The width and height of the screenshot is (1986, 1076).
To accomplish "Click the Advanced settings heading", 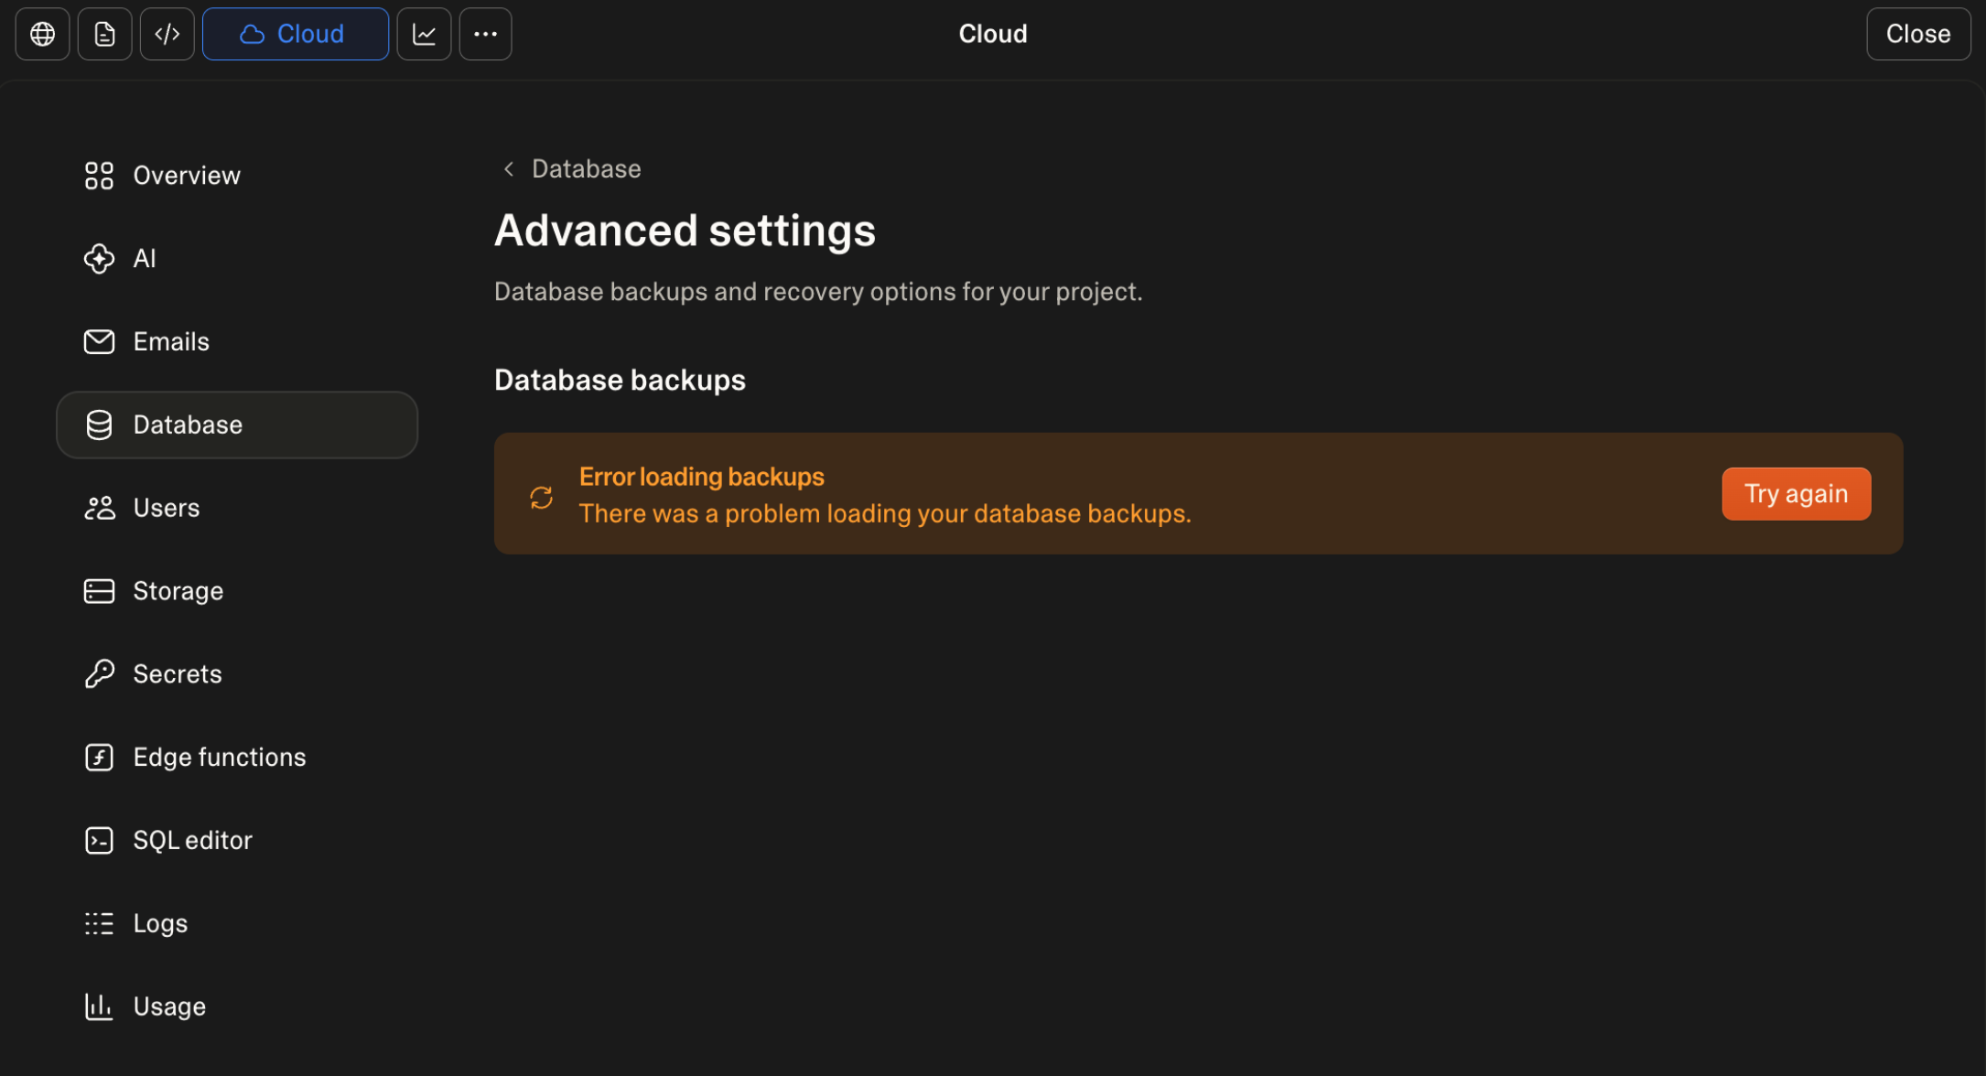I will click(685, 231).
